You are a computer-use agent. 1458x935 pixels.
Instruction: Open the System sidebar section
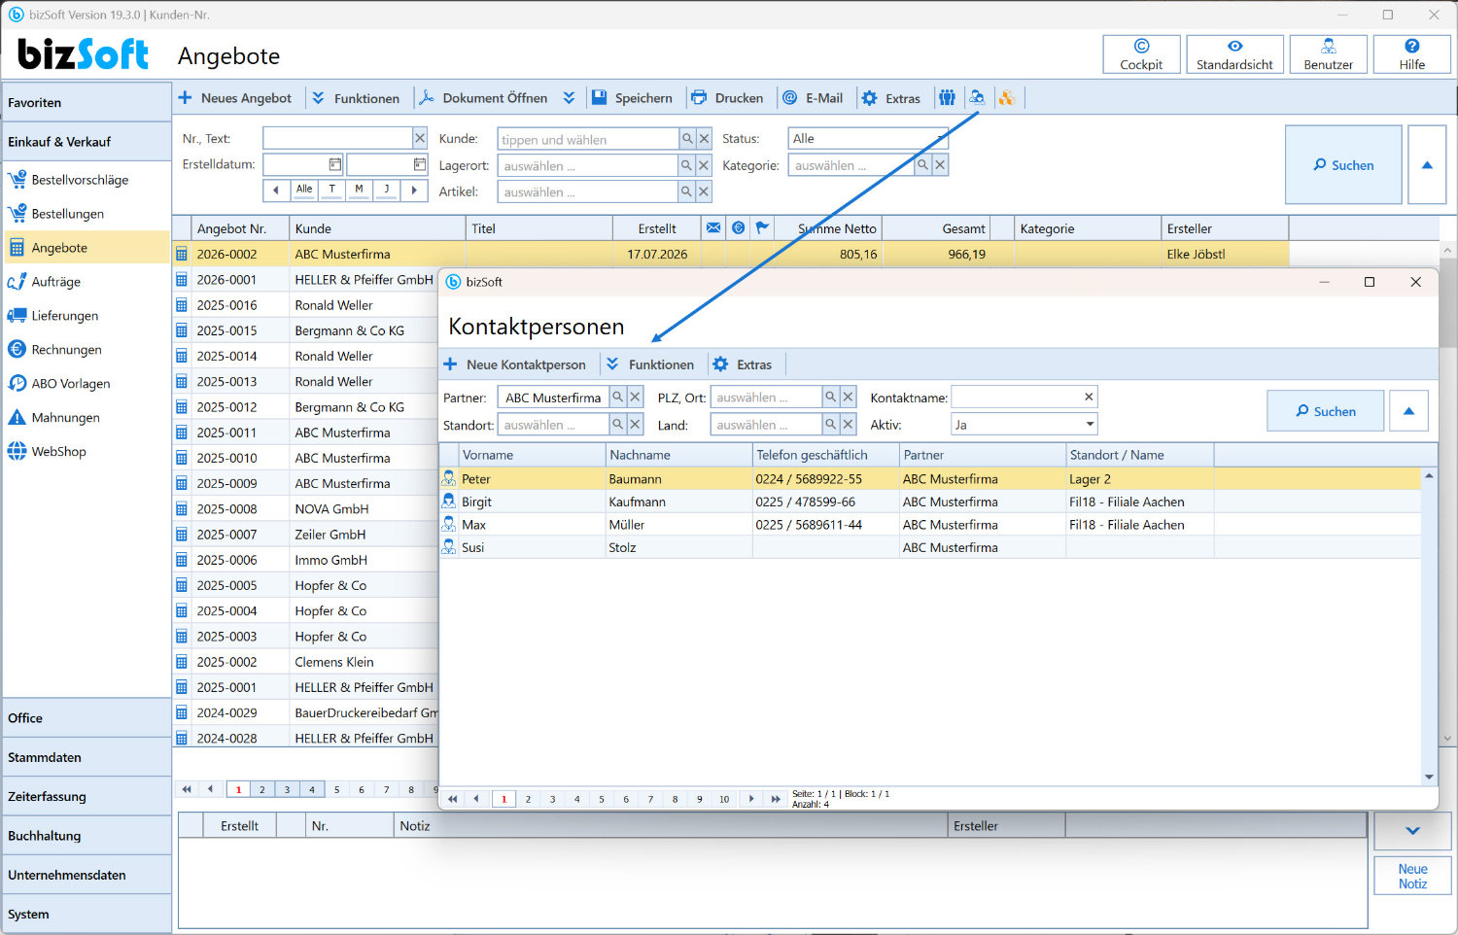coord(87,915)
